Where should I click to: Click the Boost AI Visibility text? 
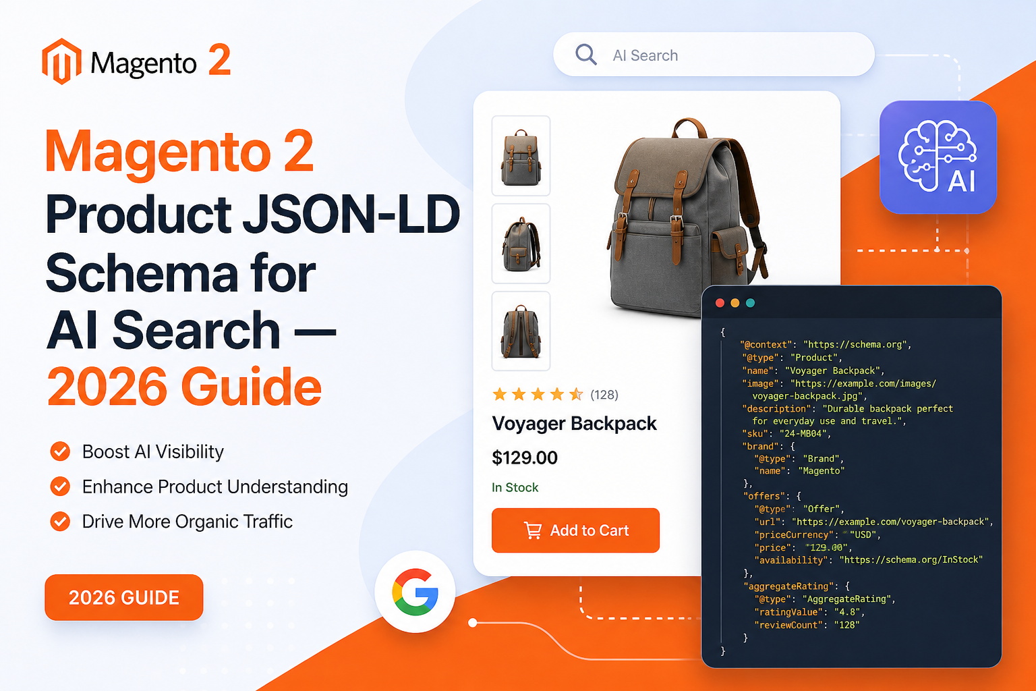[153, 452]
